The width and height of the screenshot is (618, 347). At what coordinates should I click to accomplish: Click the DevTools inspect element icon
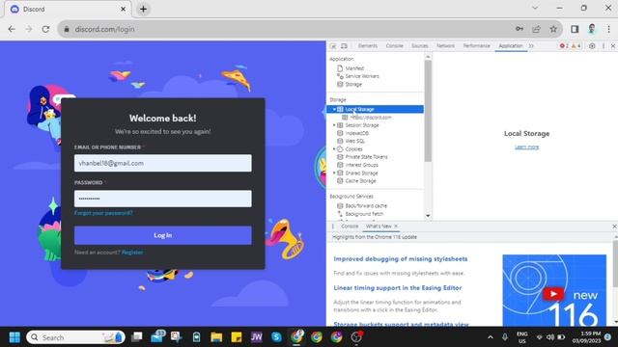(x=333, y=46)
